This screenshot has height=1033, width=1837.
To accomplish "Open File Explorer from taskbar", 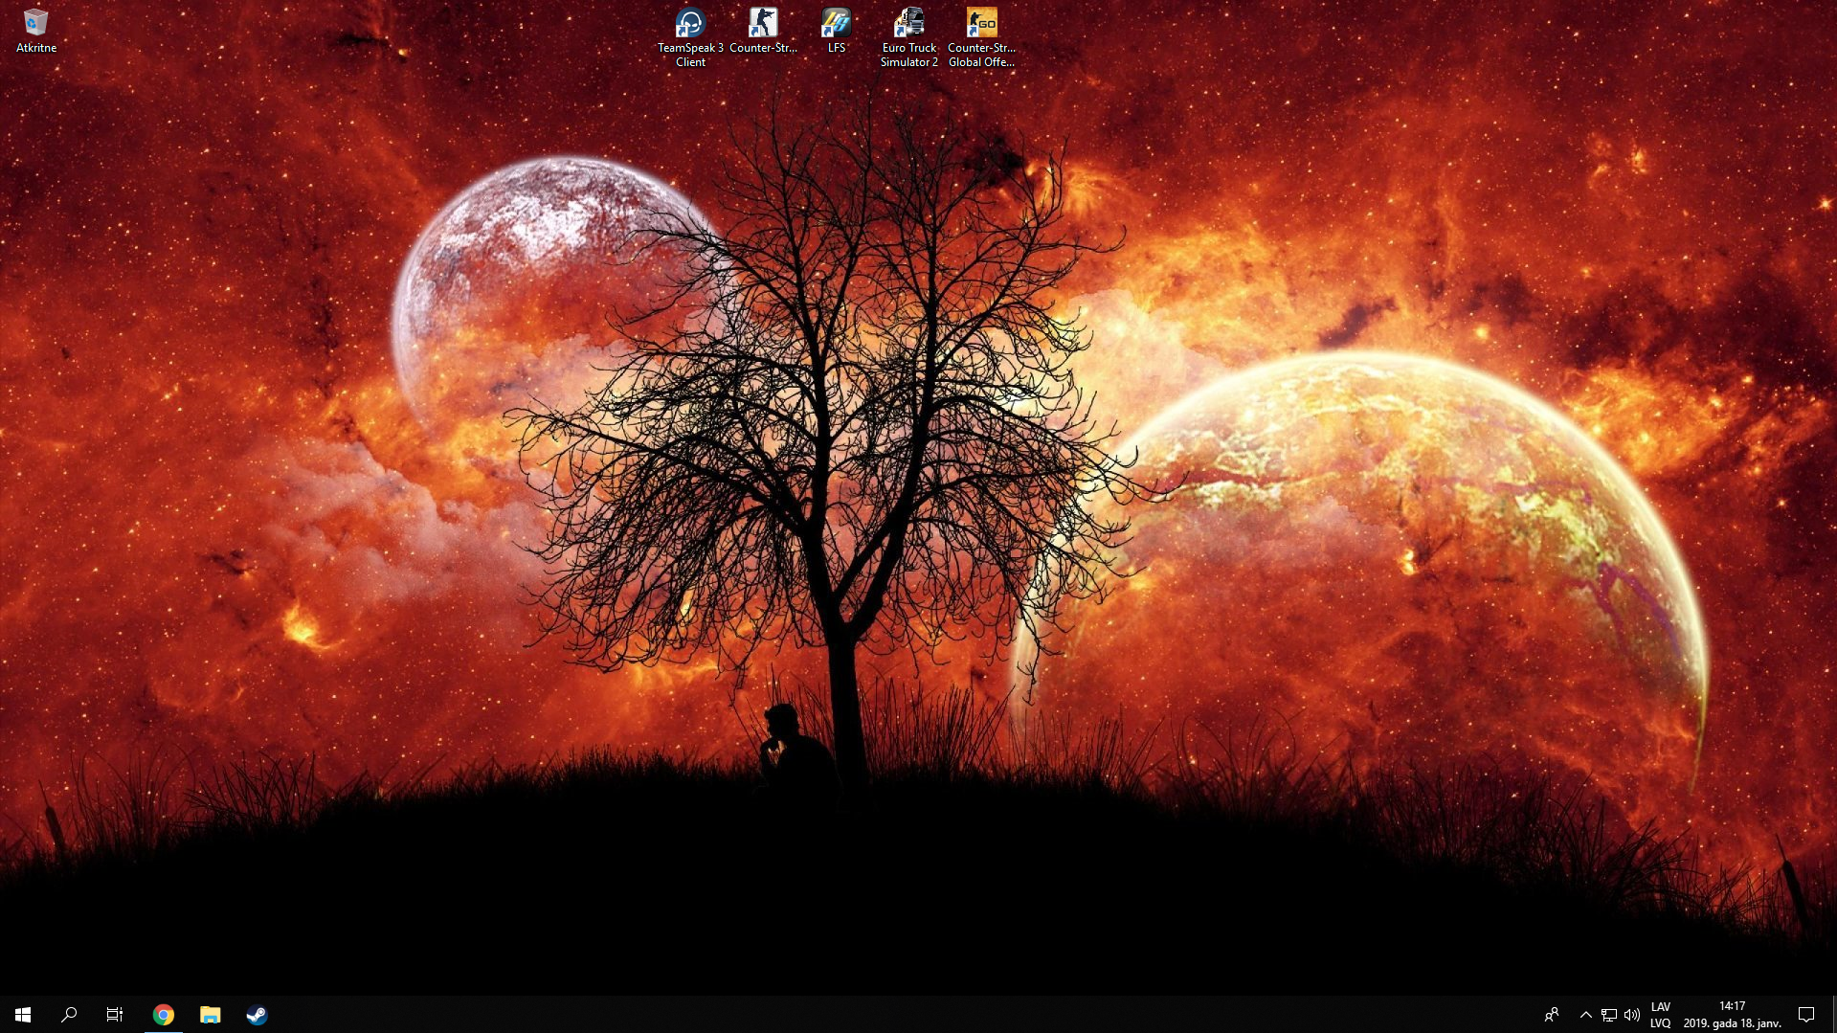I will click(x=210, y=1015).
